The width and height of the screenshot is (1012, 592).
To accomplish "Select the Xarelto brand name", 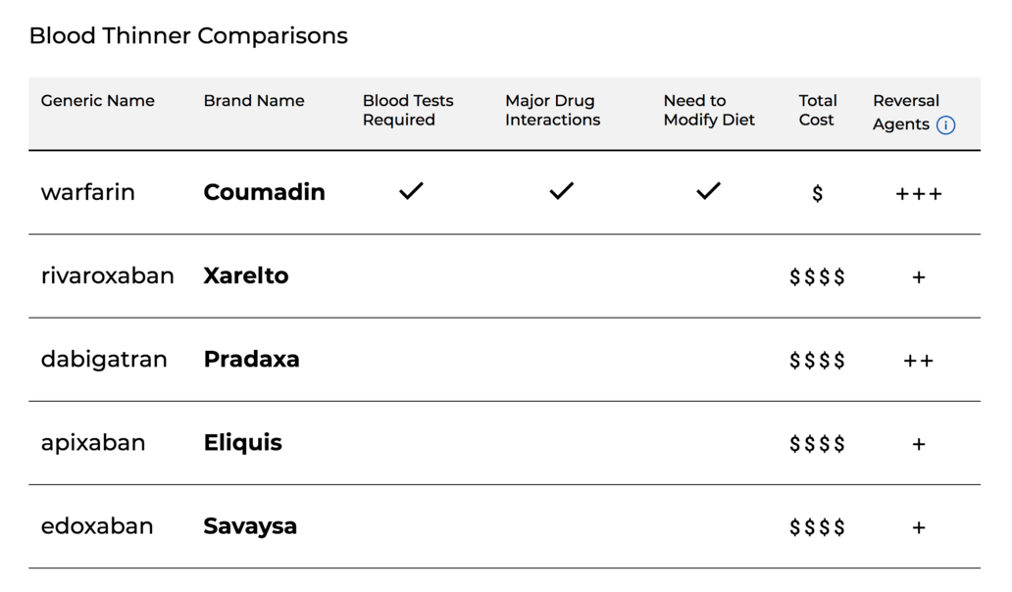I will coord(246,275).
